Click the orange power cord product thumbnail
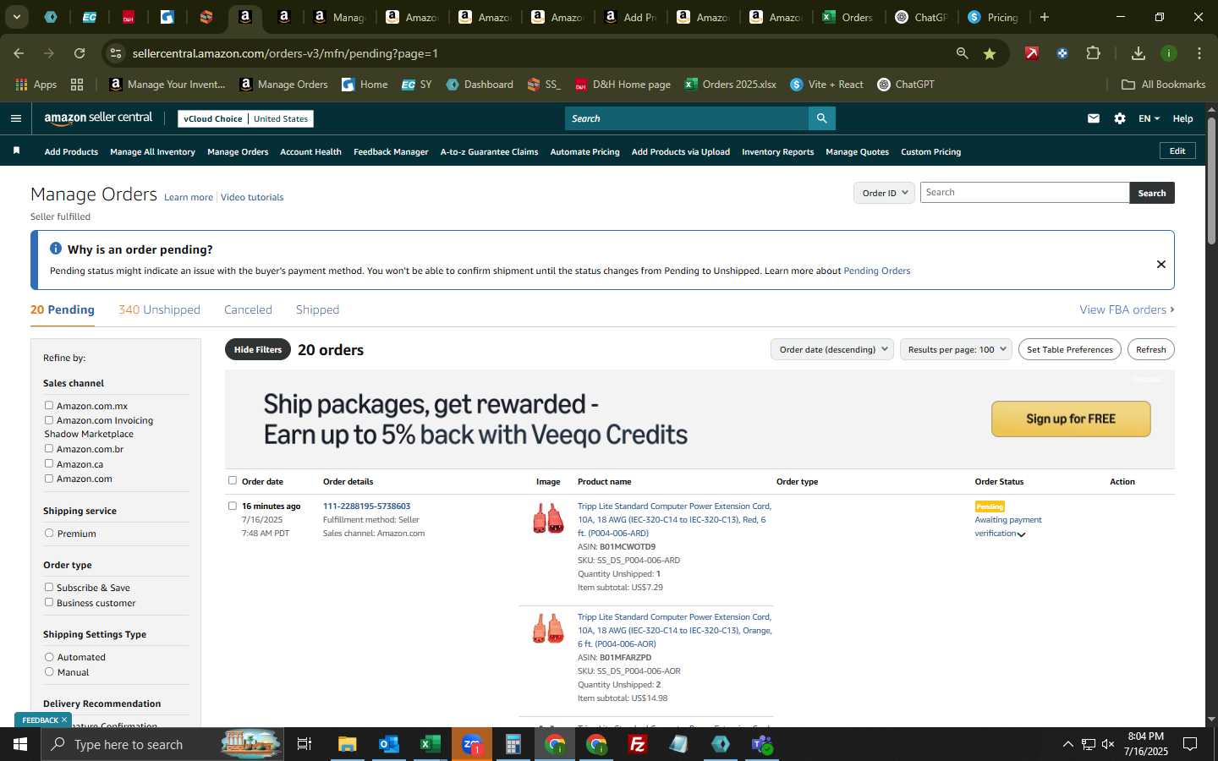This screenshot has height=761, width=1218. (548, 629)
